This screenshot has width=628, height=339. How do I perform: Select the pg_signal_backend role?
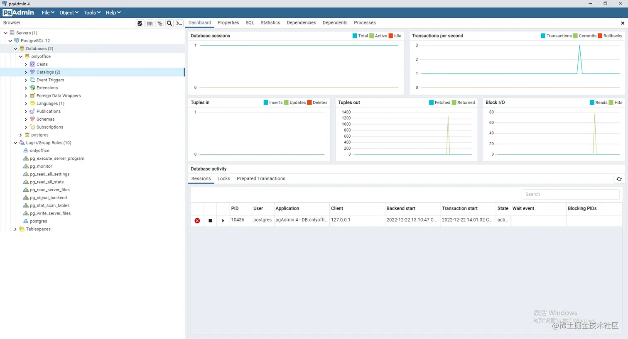coord(48,198)
